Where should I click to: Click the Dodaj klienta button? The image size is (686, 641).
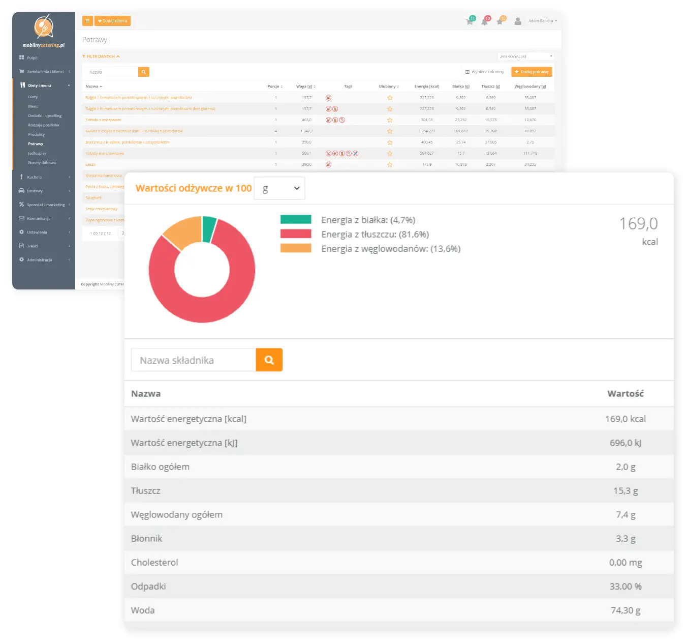(x=113, y=21)
